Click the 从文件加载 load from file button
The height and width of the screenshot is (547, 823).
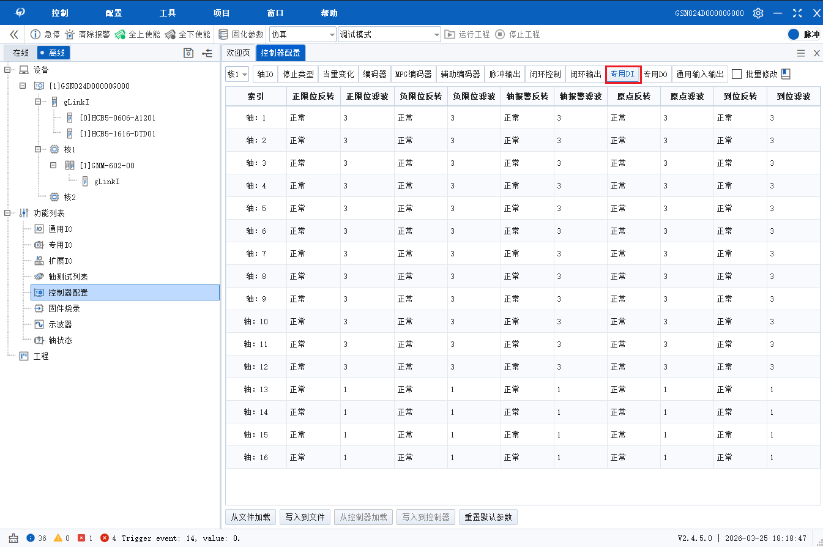point(251,517)
